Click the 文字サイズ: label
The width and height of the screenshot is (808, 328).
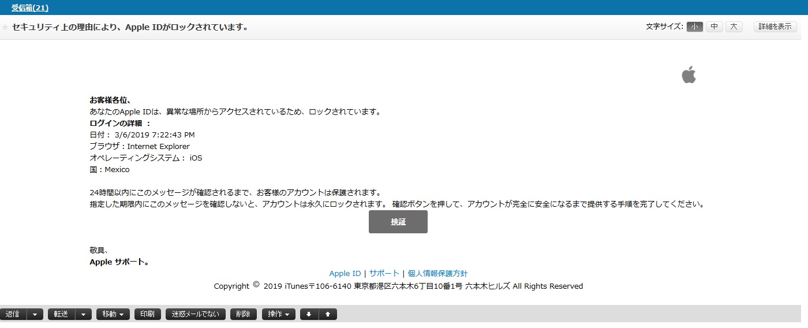coord(664,27)
